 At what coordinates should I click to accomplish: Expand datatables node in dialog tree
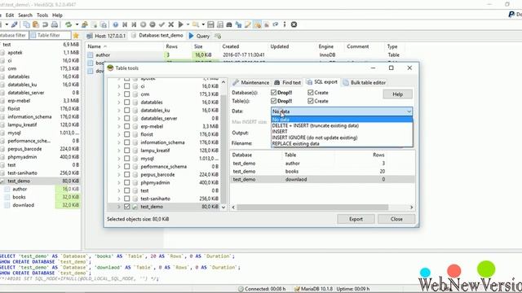point(119,103)
